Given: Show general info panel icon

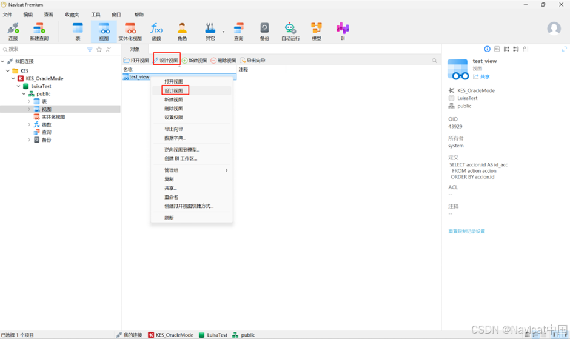Looking at the screenshot, I should [x=487, y=49].
